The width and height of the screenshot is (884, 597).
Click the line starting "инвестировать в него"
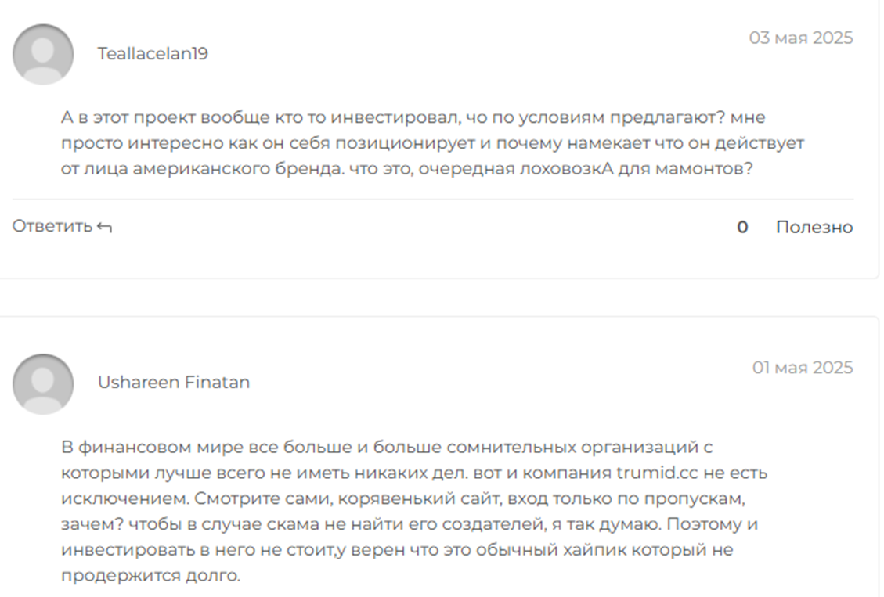click(396, 549)
